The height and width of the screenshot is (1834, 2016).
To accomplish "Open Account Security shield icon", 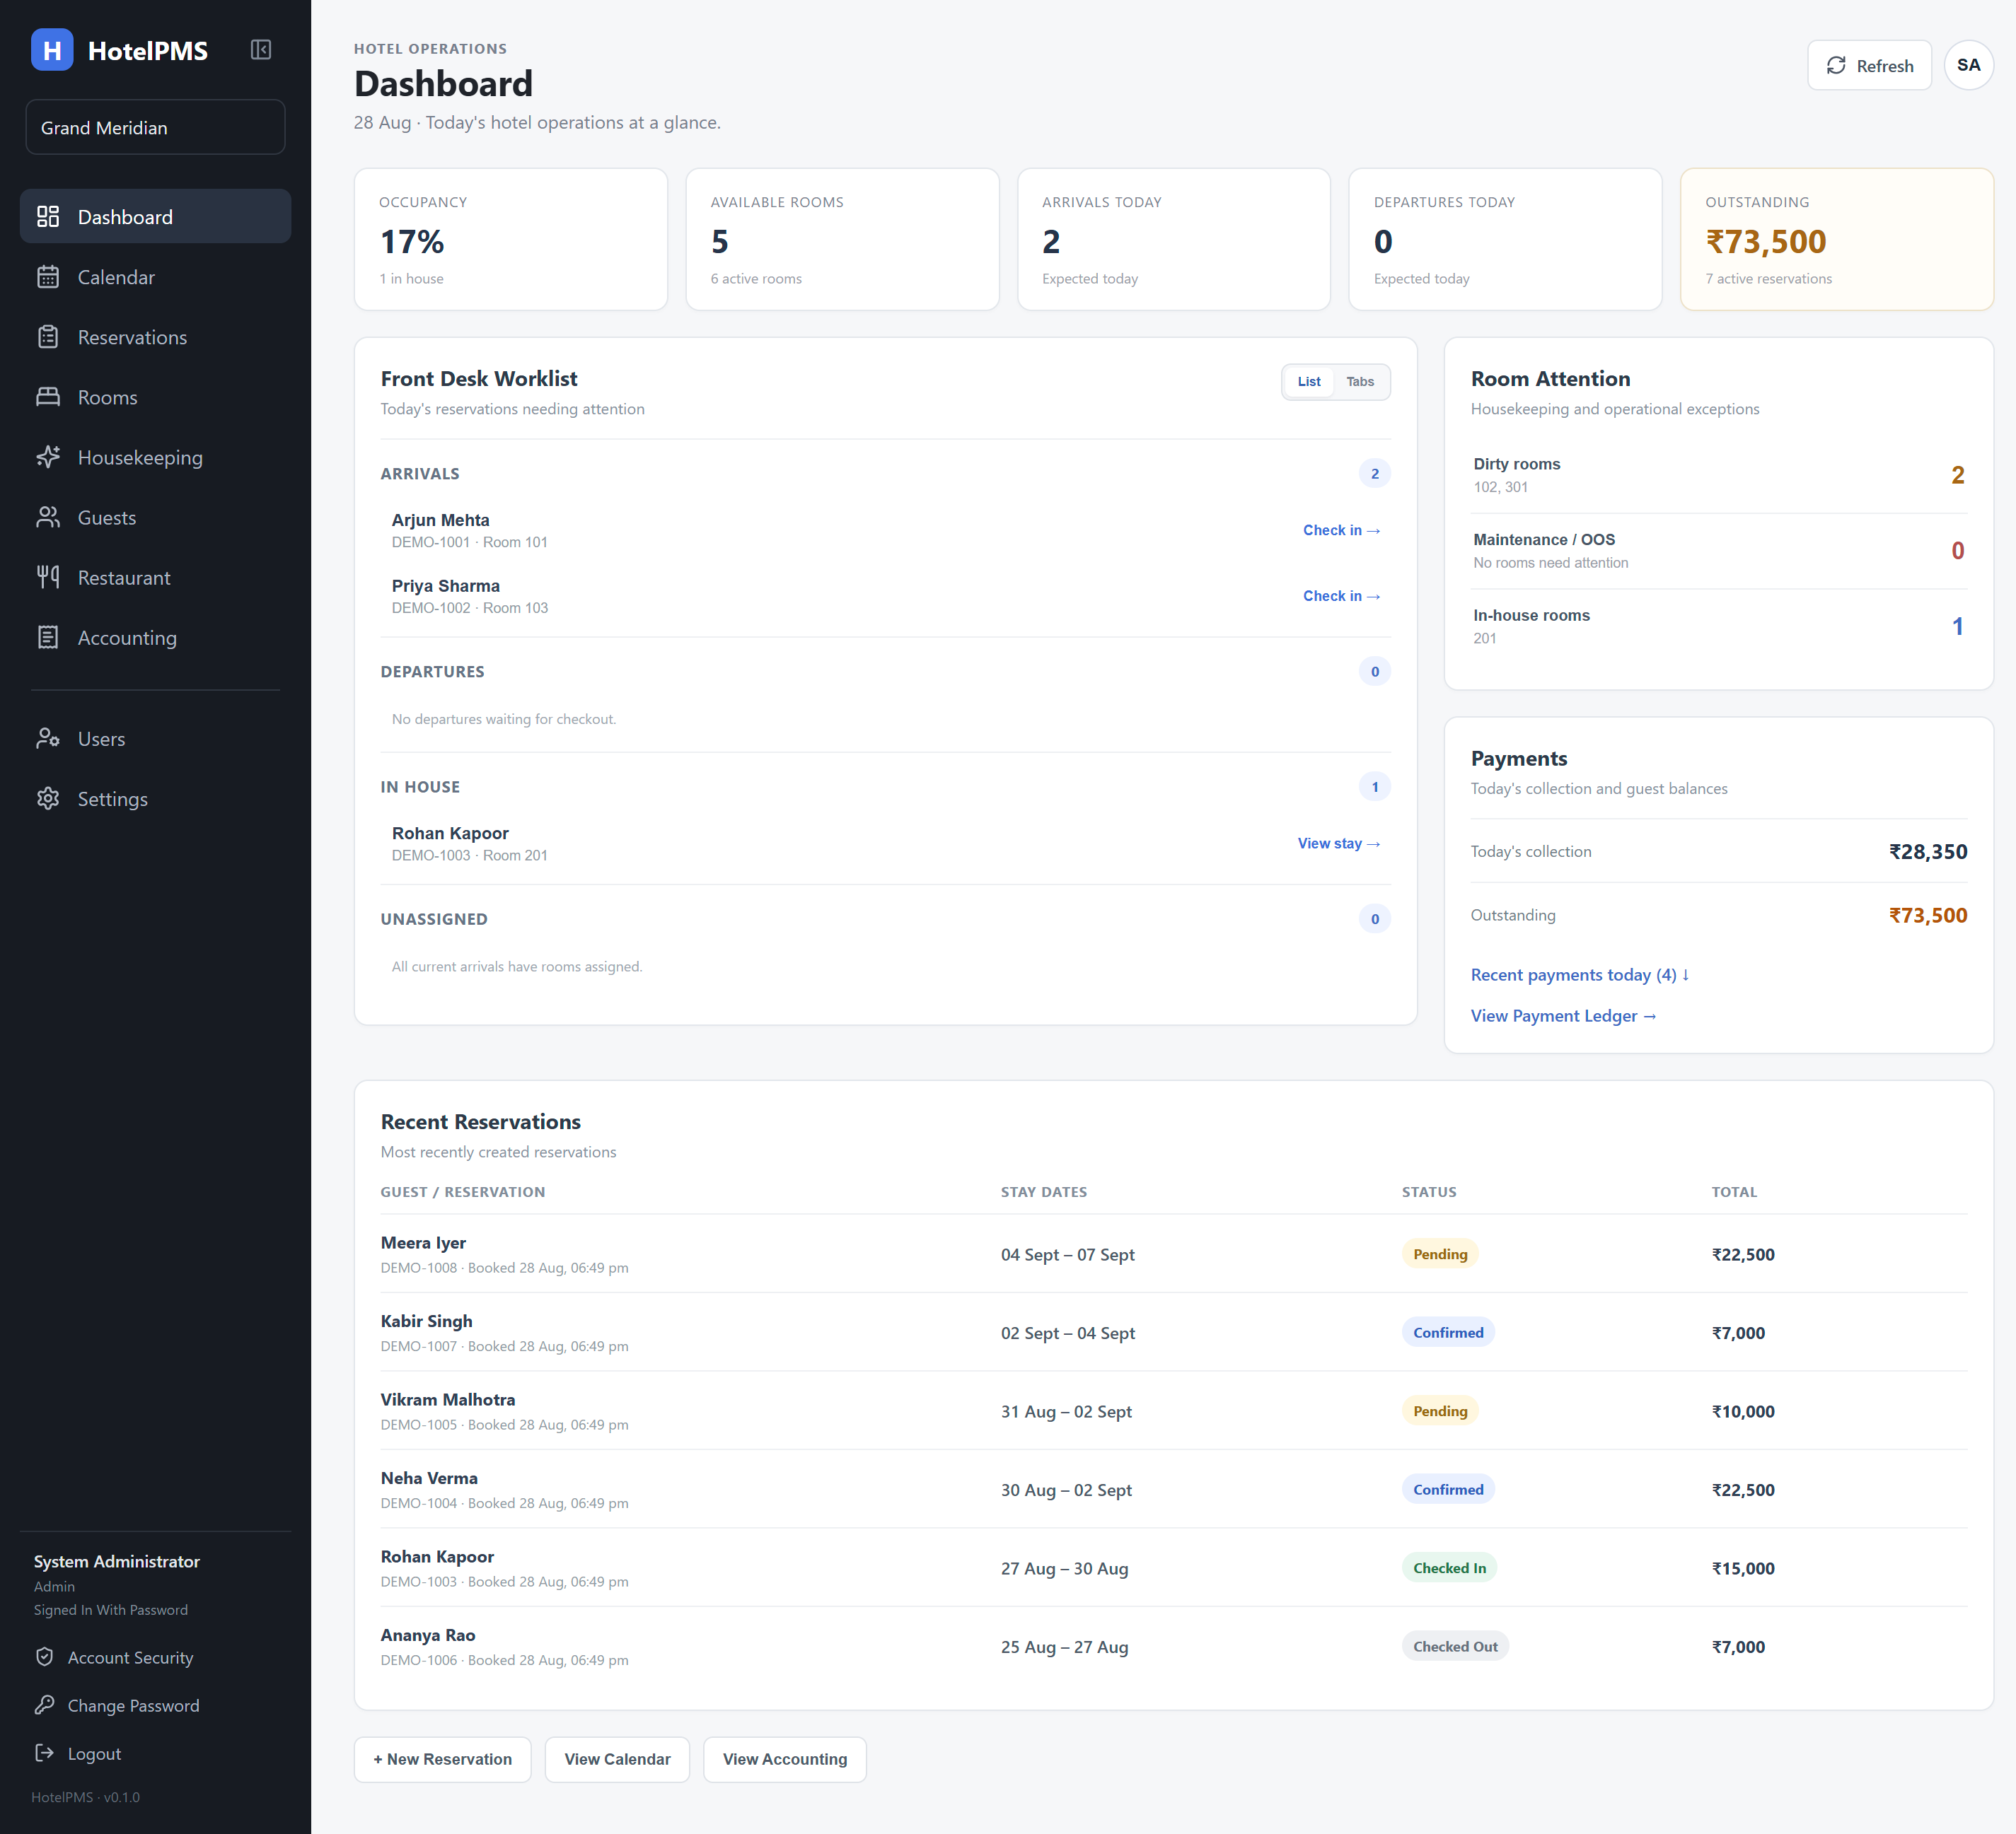I will (44, 1657).
